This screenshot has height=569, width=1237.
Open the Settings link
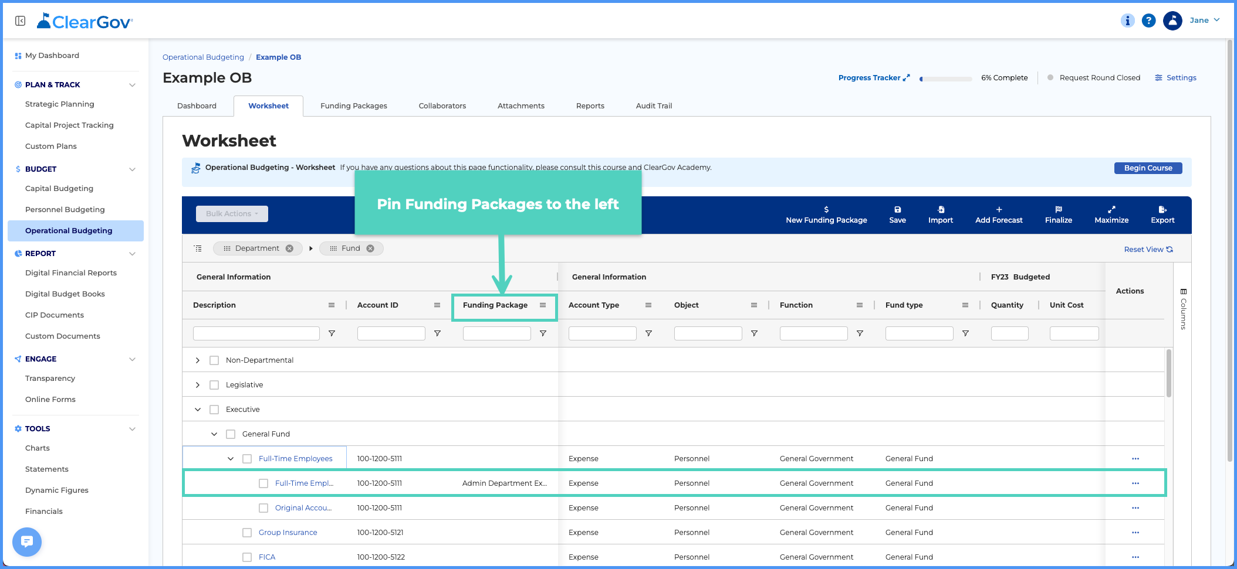(1175, 78)
